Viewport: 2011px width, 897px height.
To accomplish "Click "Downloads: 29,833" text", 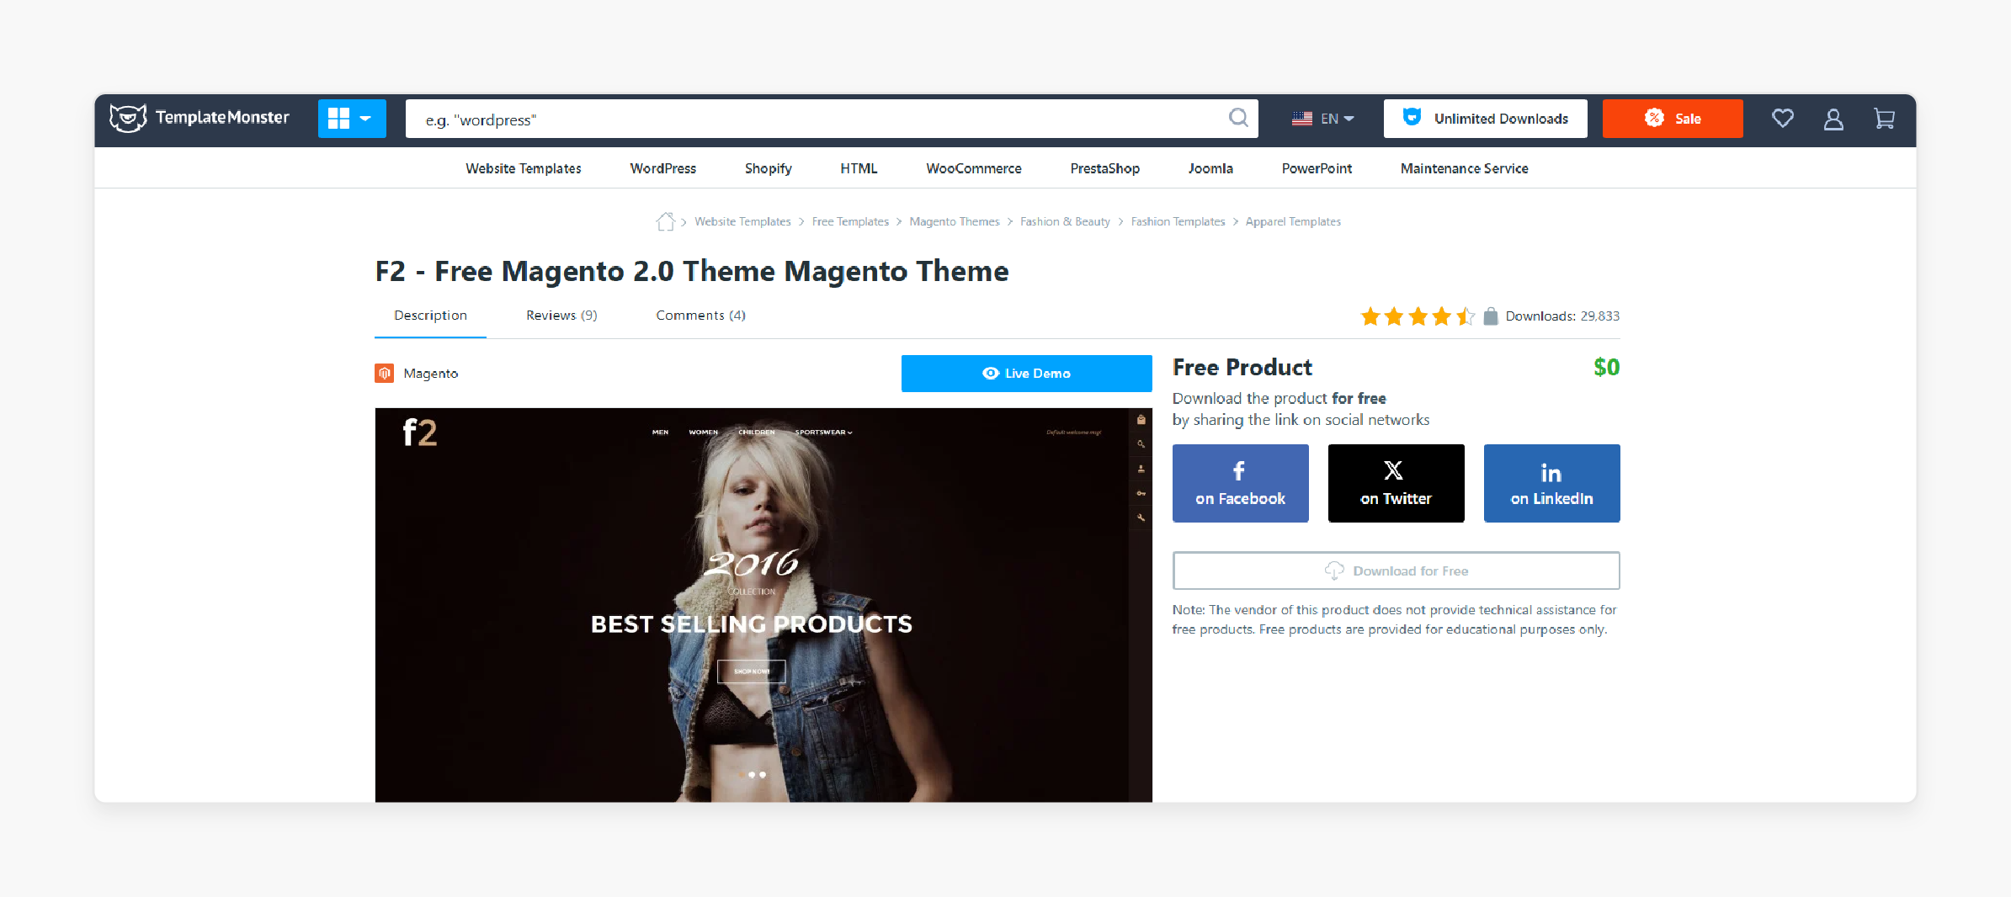I will 1562,316.
